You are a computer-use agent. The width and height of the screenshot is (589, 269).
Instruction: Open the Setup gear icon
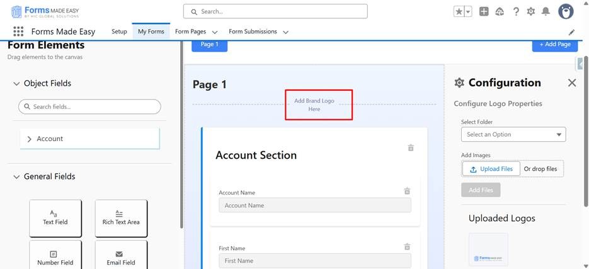click(531, 11)
